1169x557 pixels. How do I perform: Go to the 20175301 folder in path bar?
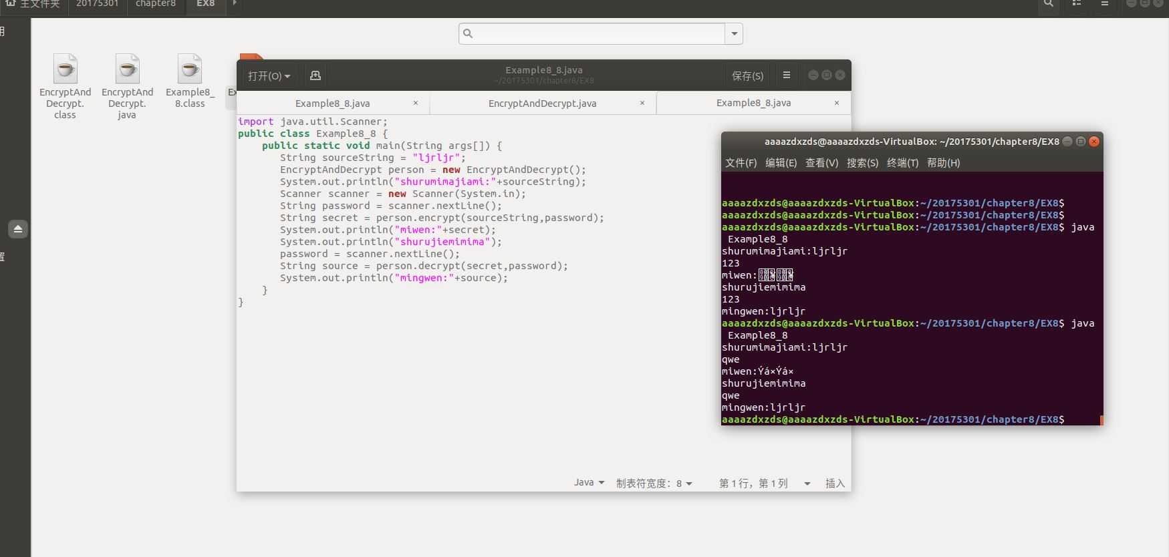pos(97,4)
